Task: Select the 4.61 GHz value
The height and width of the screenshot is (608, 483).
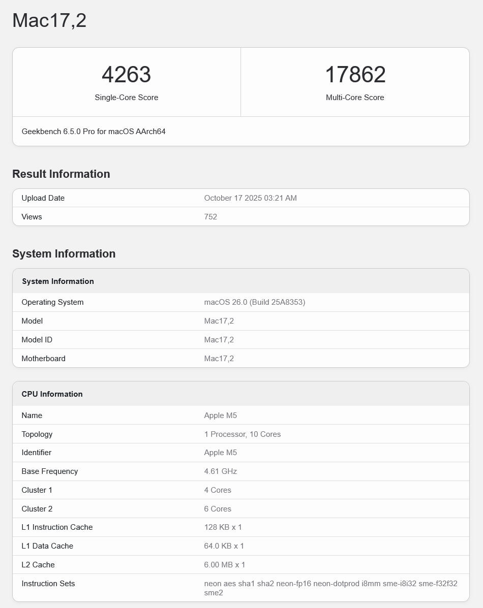Action: (x=221, y=471)
